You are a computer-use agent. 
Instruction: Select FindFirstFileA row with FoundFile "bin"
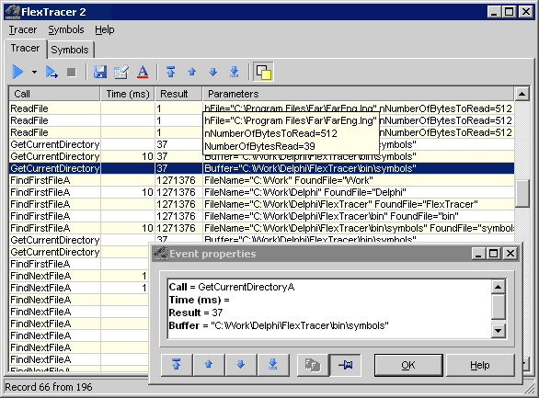tap(261, 216)
